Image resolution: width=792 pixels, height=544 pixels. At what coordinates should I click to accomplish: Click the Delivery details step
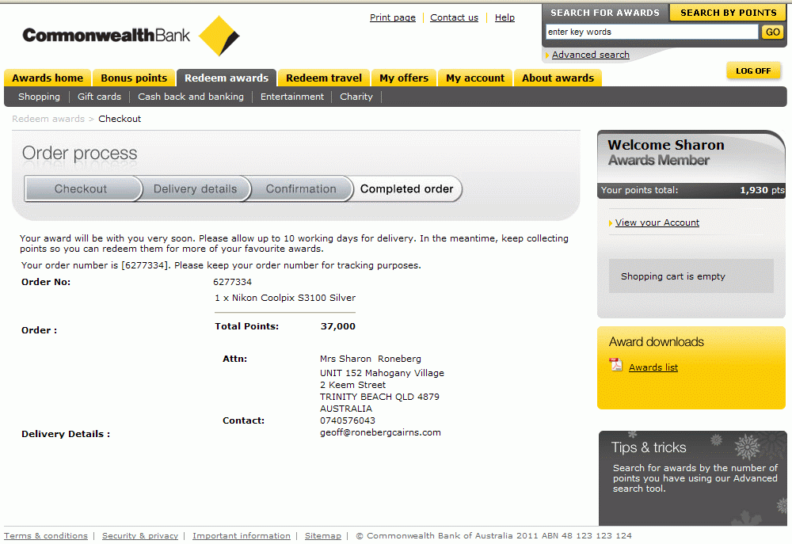[195, 189]
